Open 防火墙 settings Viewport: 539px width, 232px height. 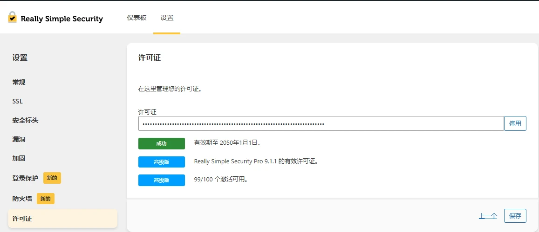pos(22,199)
